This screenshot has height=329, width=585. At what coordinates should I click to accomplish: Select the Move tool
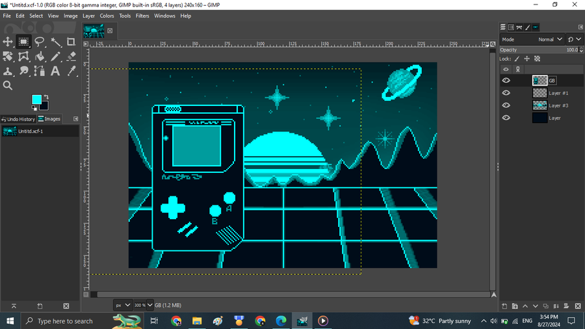(x=7, y=42)
